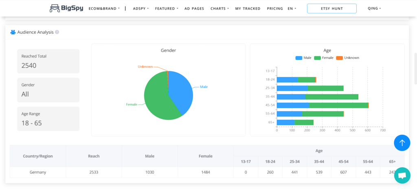This screenshot has width=417, height=189.
Task: Toggle Unknown series in Age legend
Action: [348, 58]
